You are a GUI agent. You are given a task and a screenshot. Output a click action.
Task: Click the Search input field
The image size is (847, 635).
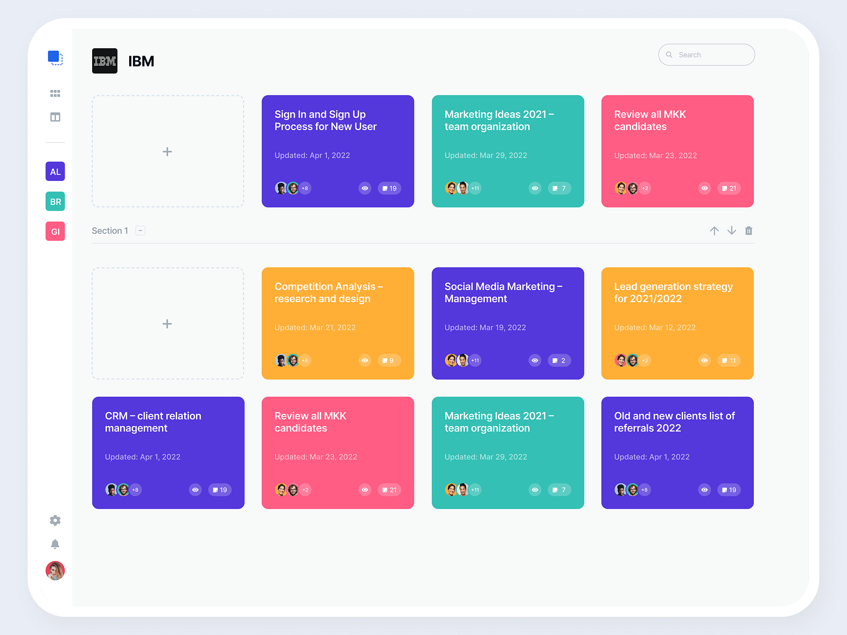click(x=706, y=55)
